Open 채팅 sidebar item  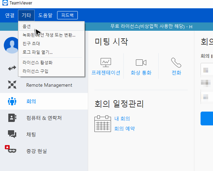[x=31, y=134]
